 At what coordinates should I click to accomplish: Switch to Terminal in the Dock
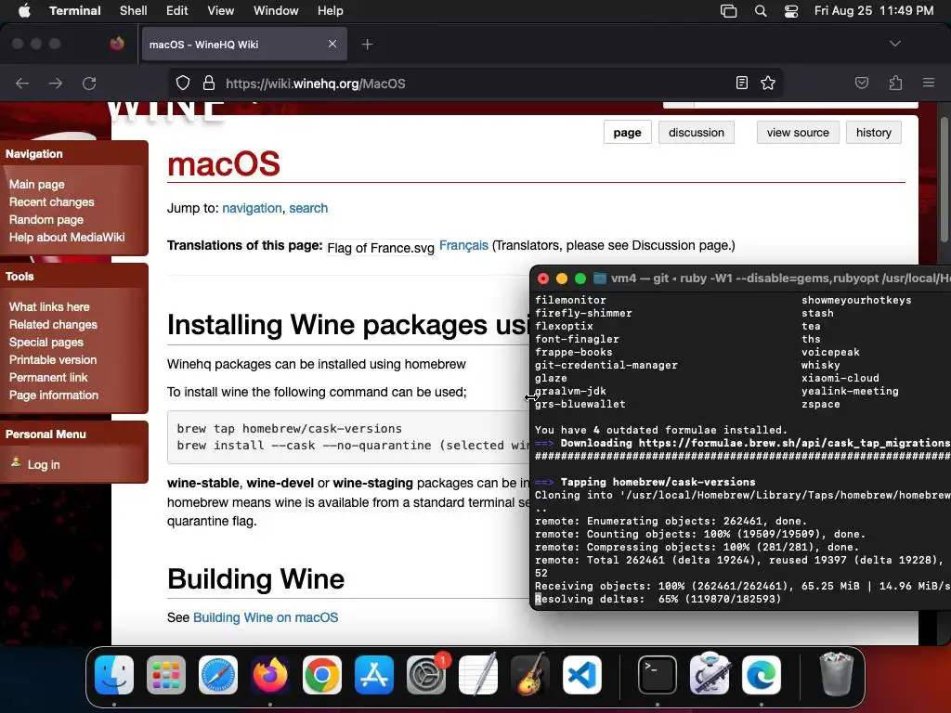click(x=658, y=675)
